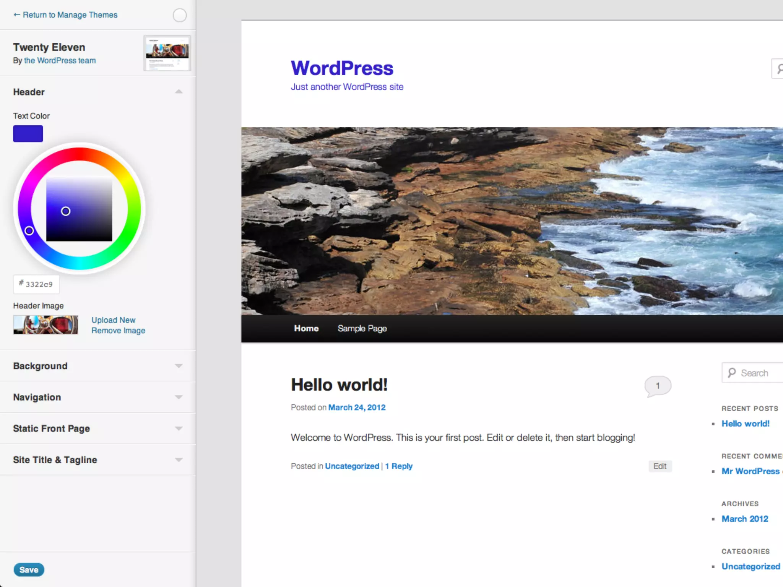The height and width of the screenshot is (587, 783).
Task: Click the comment count bubble icon
Action: 658,386
